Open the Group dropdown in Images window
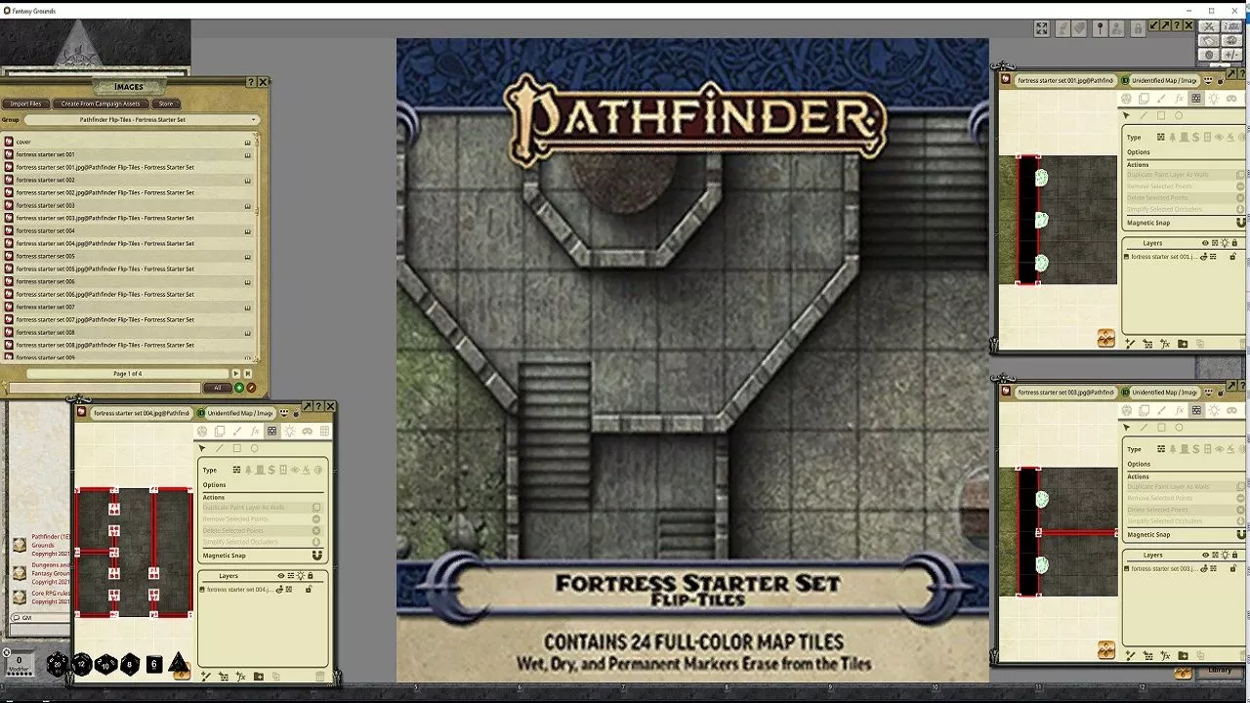This screenshot has width=1250, height=703. (142, 119)
